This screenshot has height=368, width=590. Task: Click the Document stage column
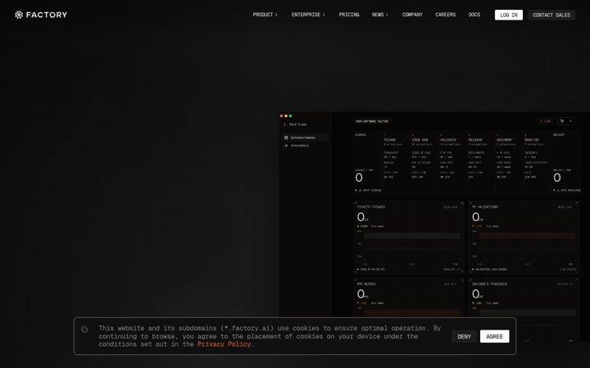click(509, 162)
